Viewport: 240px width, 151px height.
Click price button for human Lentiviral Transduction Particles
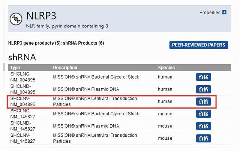pyautogui.click(x=203, y=101)
